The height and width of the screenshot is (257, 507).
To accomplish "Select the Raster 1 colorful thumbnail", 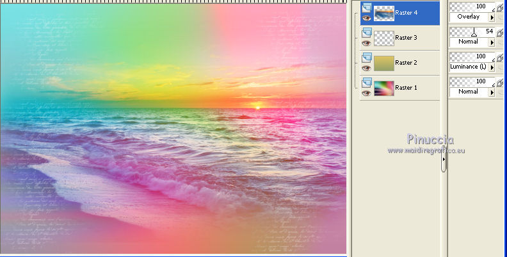I will [384, 88].
